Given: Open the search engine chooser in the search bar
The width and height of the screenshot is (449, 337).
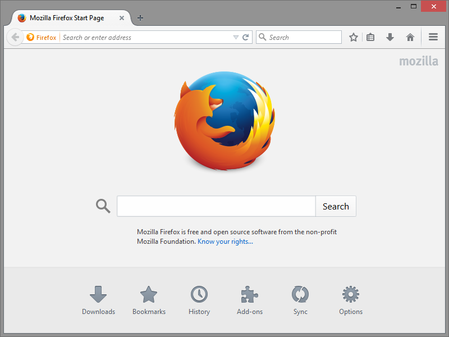Looking at the screenshot, I should [x=263, y=37].
